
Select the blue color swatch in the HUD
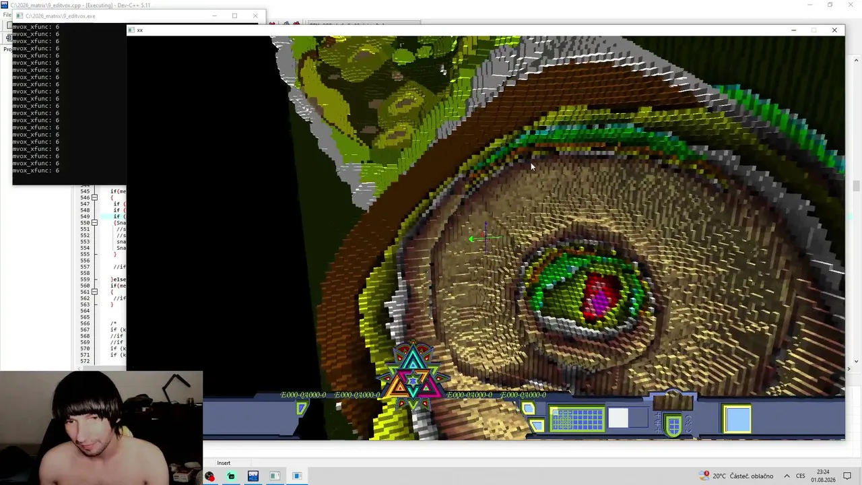point(737,419)
